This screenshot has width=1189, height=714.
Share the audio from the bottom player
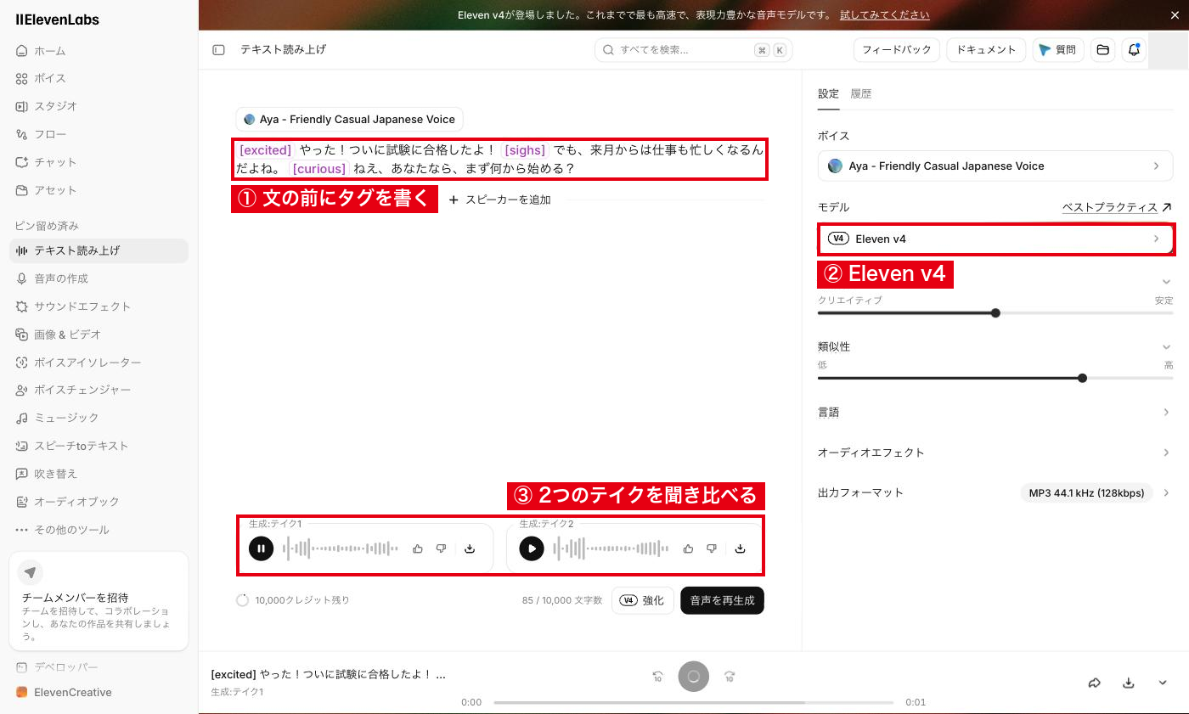1095,683
